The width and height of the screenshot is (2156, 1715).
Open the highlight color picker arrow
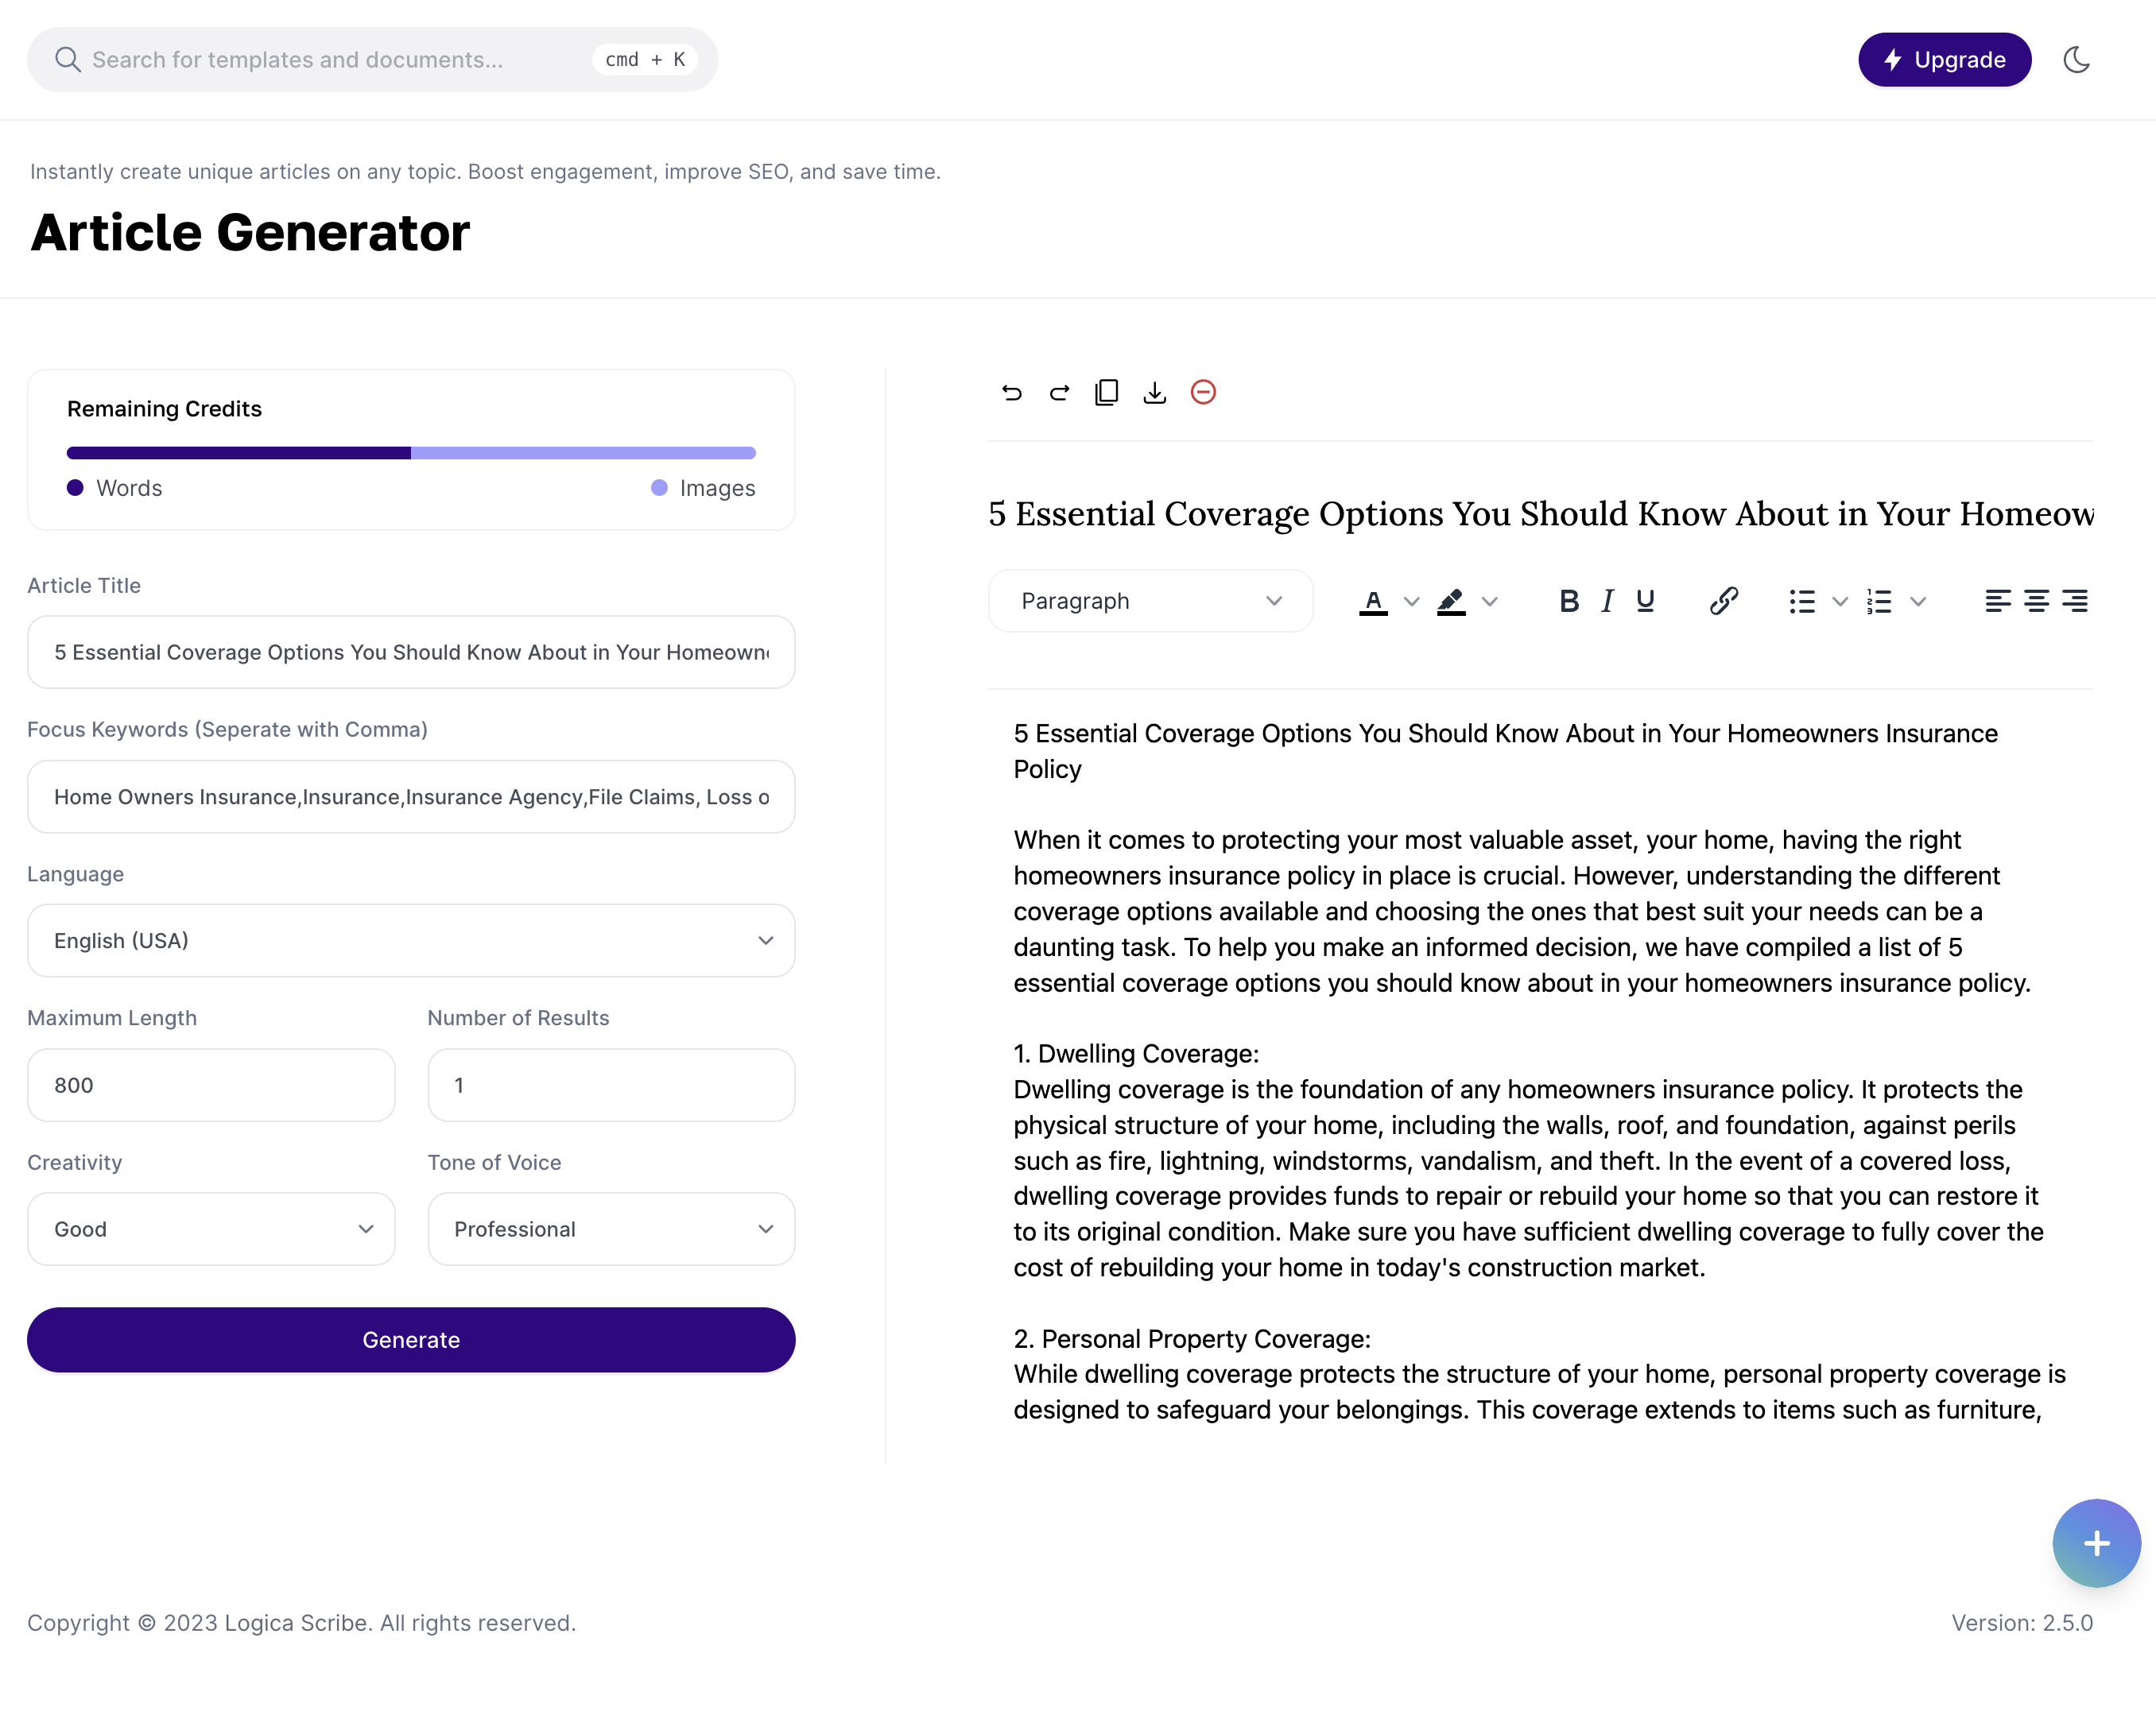click(1489, 601)
